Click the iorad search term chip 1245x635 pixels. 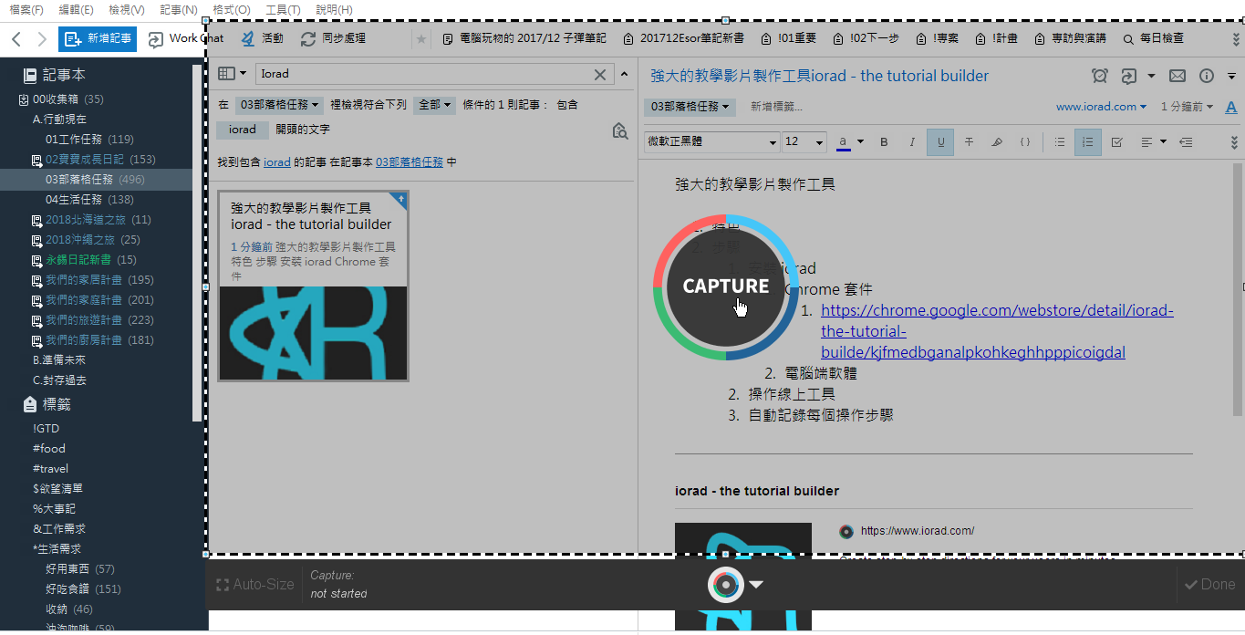tap(243, 130)
